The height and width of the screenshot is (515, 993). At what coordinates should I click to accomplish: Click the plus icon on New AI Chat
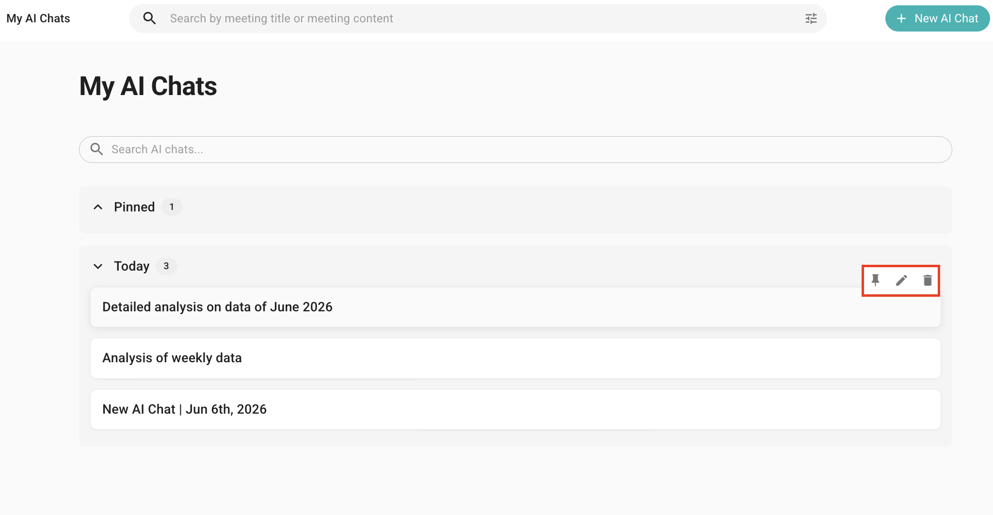coord(901,18)
